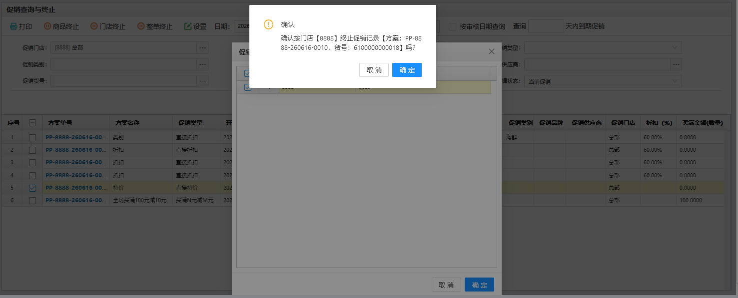Expand the 促销类型 dropdown
Image resolution: width=738 pixels, height=298 pixels.
tap(603, 48)
